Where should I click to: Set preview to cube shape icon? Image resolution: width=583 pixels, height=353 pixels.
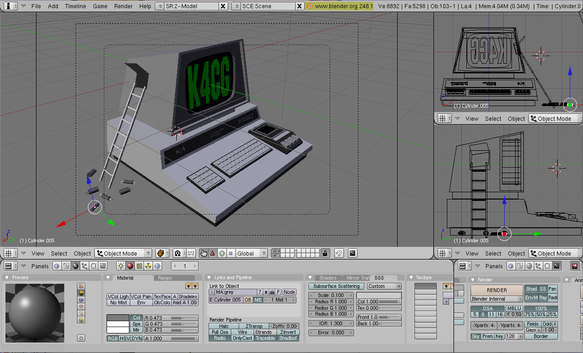tap(81, 301)
